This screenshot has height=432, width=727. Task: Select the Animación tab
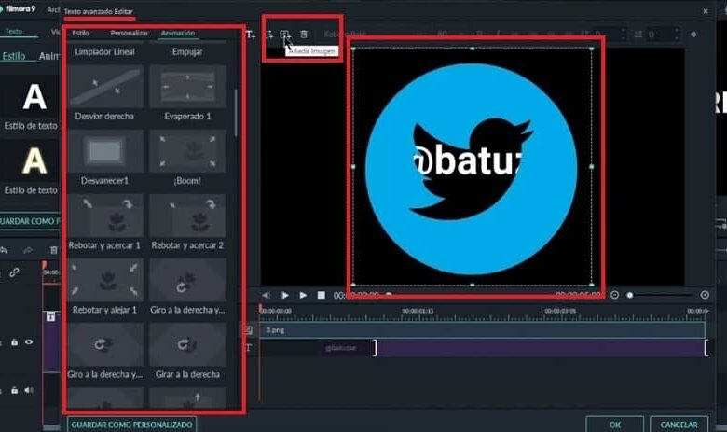(178, 33)
